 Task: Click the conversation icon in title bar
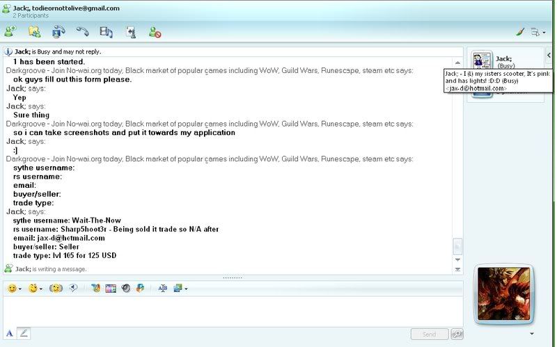click(x=6, y=9)
